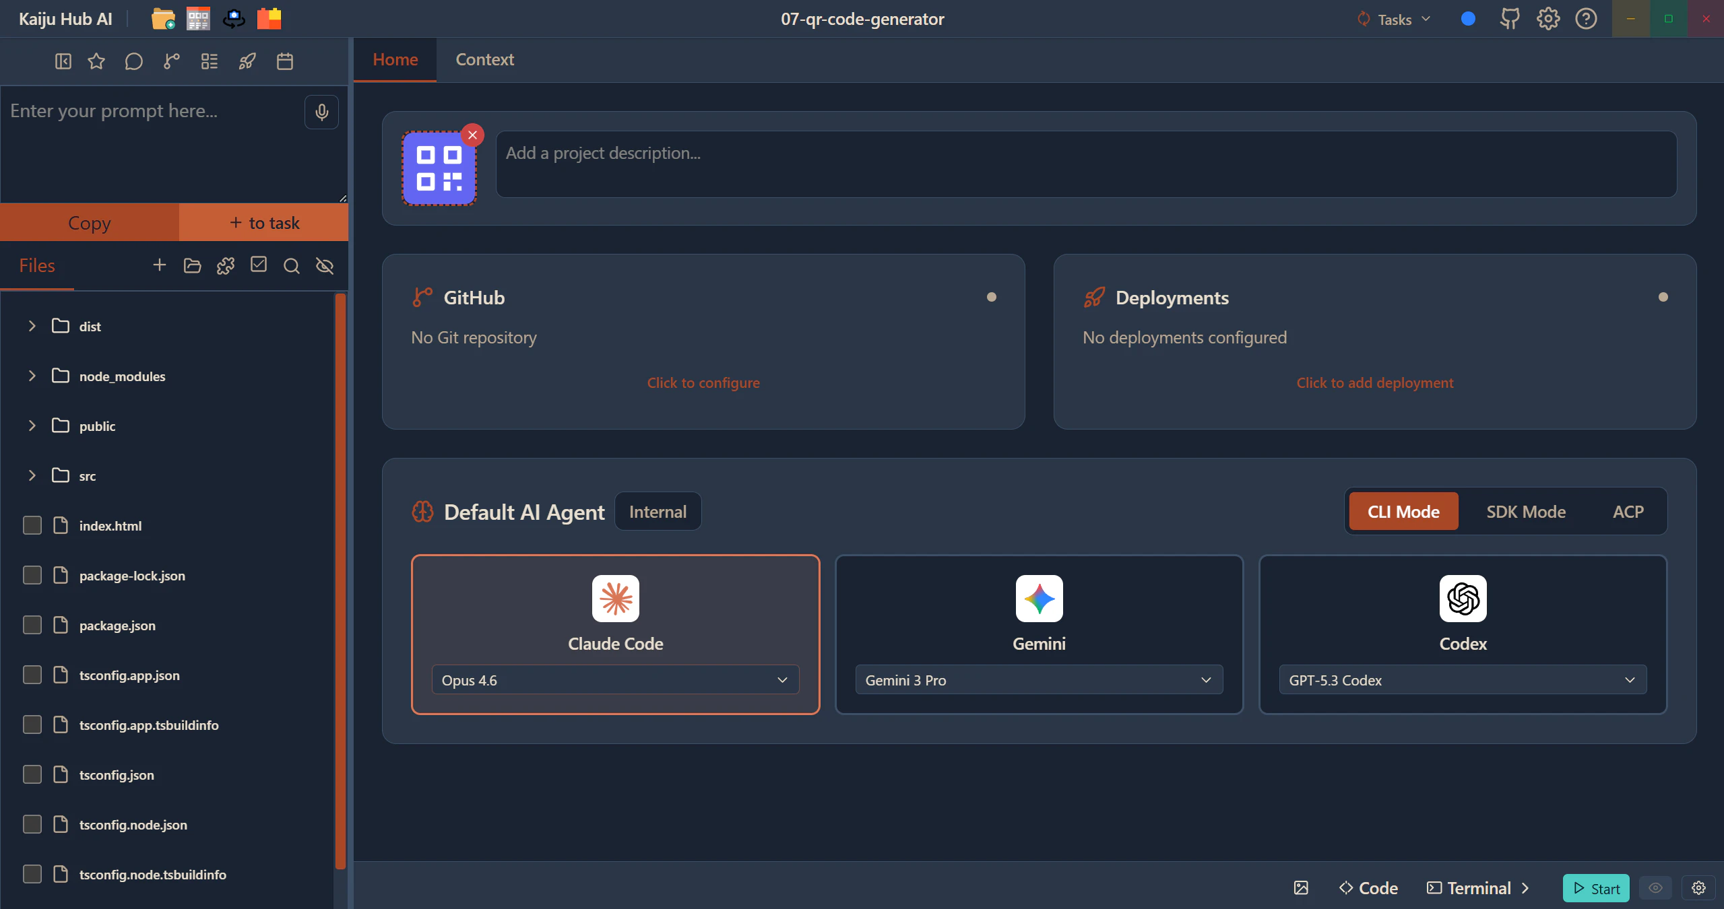Toggle hidden files visibility with the eye-off icon

pos(324,266)
